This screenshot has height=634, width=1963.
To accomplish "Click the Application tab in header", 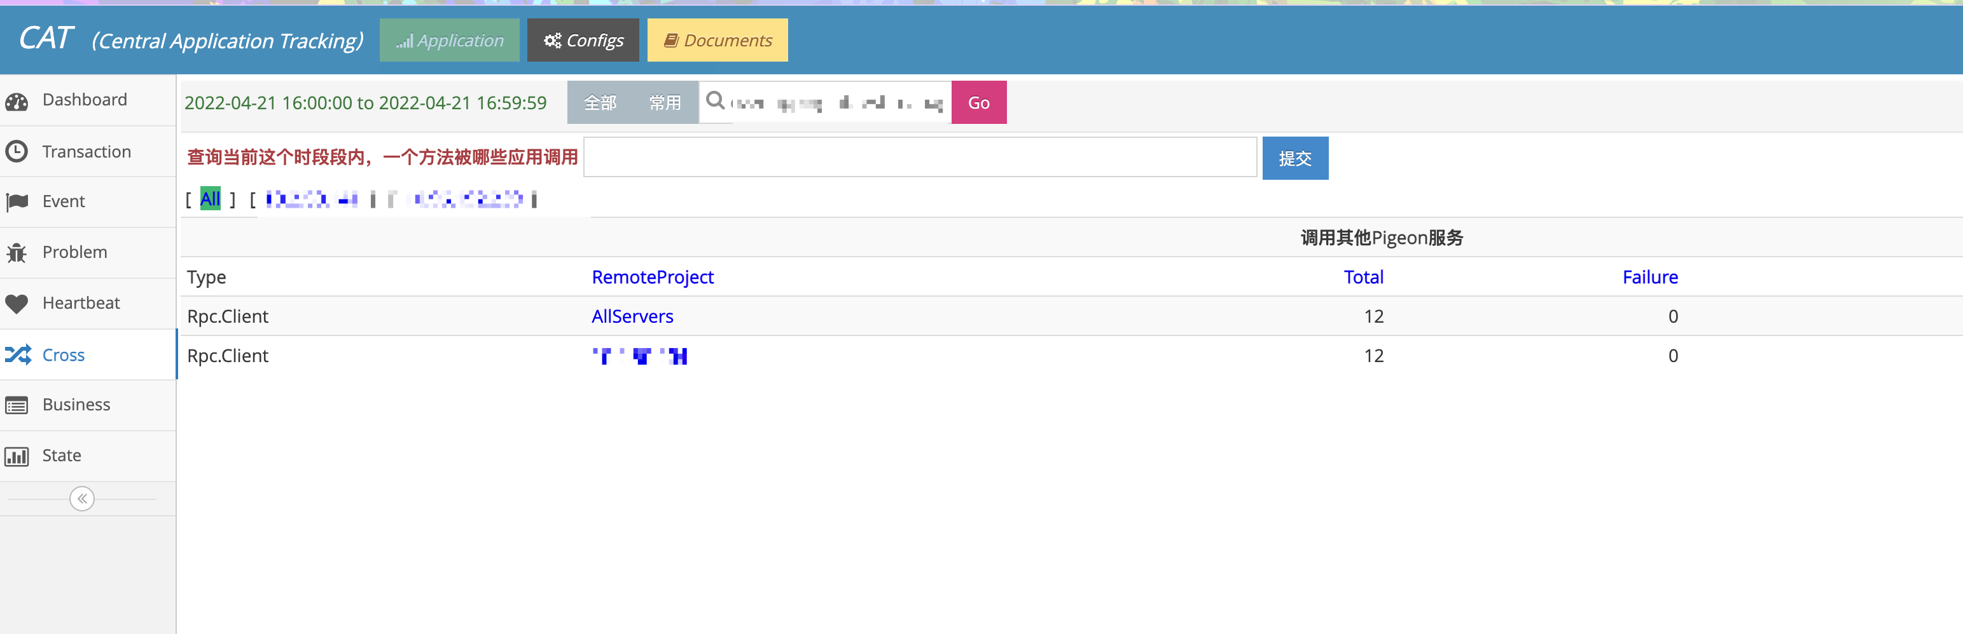I will tap(450, 40).
